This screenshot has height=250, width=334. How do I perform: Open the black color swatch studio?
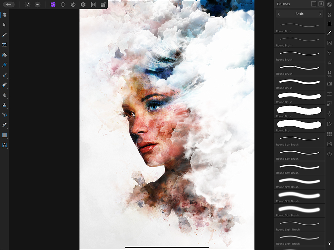click(329, 24)
